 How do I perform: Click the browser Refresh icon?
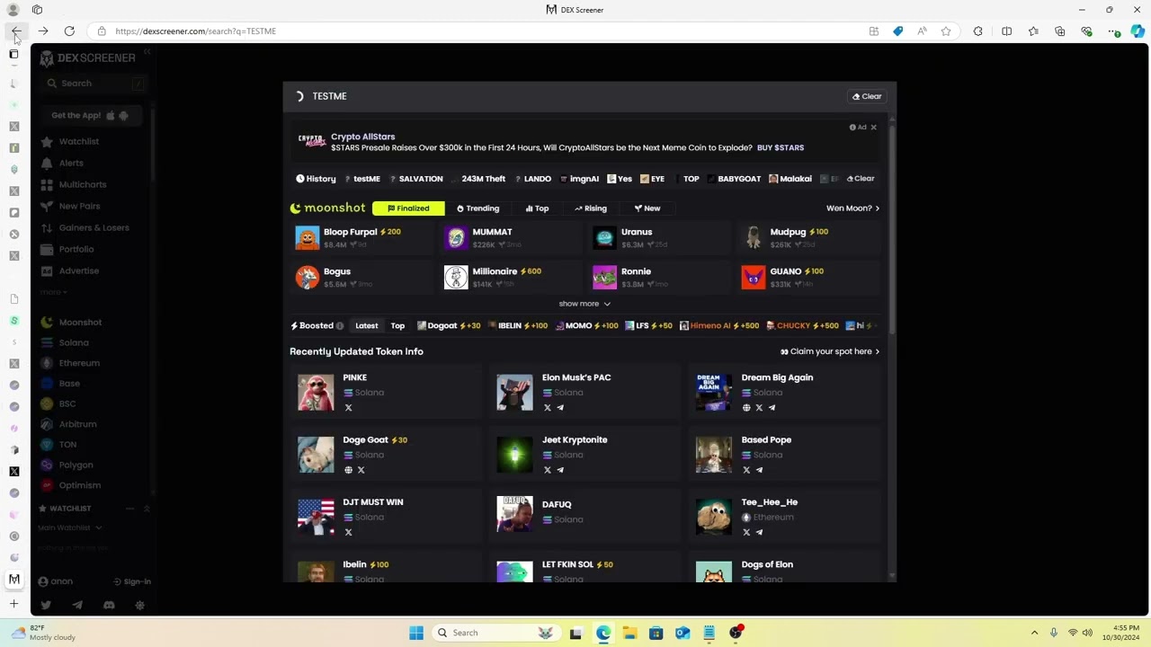coord(69,31)
